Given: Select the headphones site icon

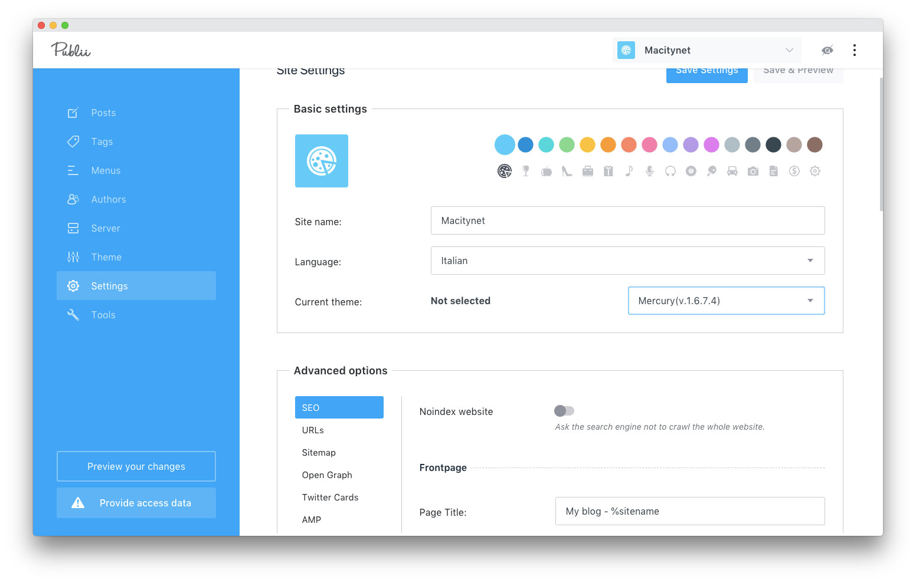Looking at the screenshot, I should coord(670,171).
